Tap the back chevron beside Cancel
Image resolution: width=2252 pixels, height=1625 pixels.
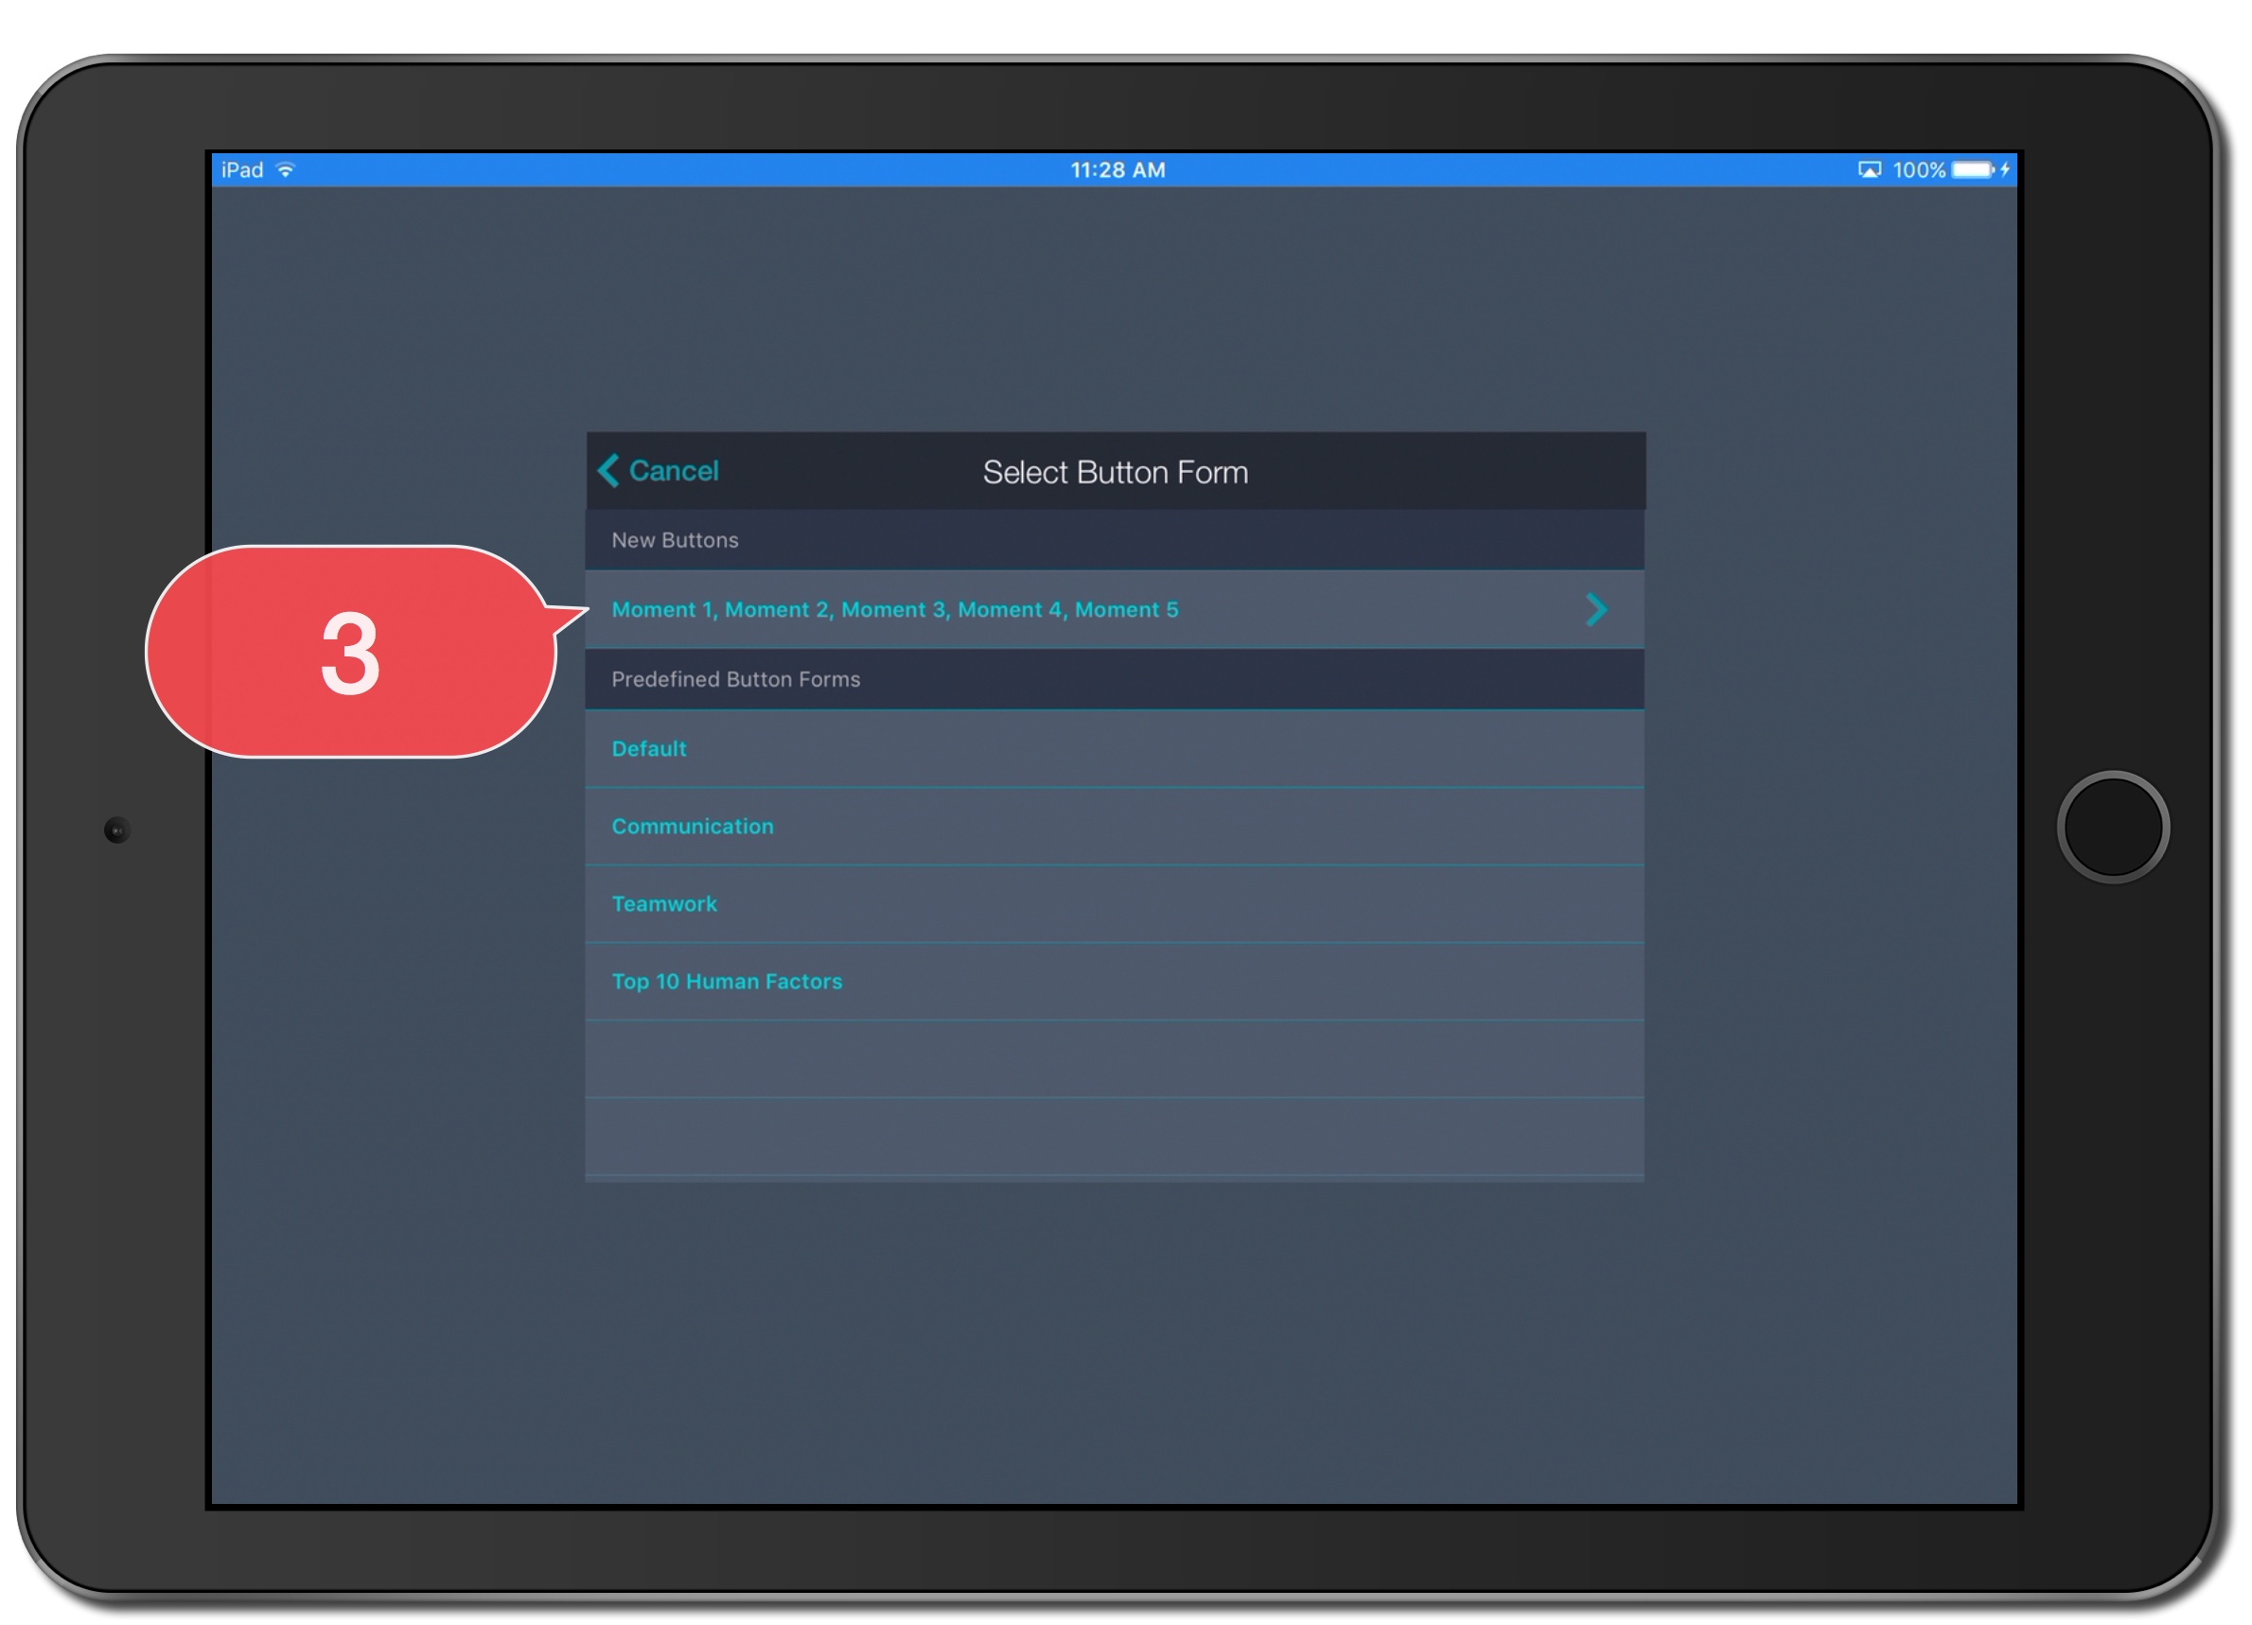(608, 472)
